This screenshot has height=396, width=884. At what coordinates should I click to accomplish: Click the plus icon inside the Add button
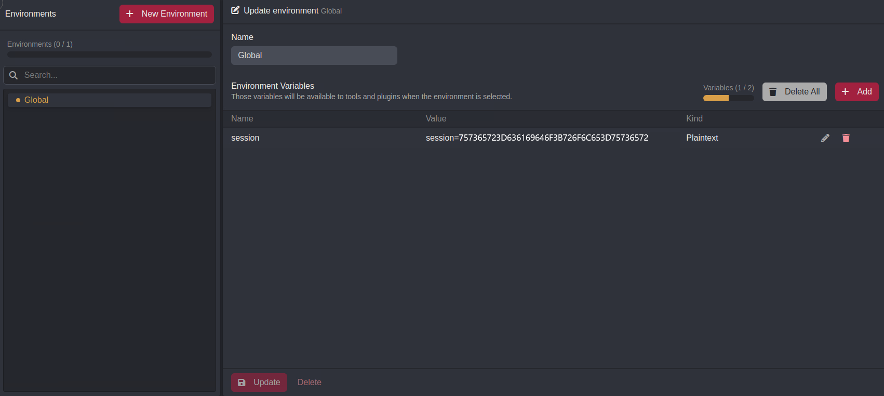click(845, 91)
